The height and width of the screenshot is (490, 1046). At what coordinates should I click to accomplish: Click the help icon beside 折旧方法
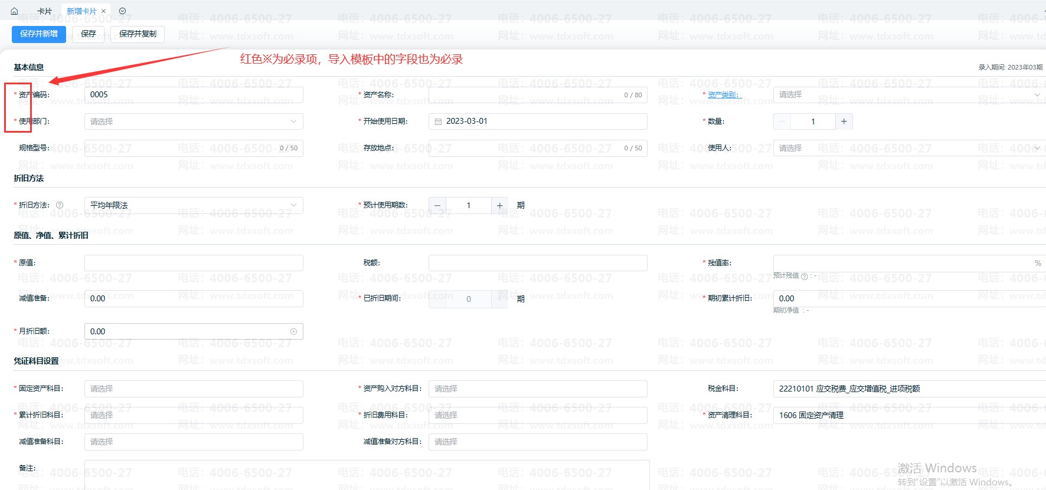tap(60, 205)
